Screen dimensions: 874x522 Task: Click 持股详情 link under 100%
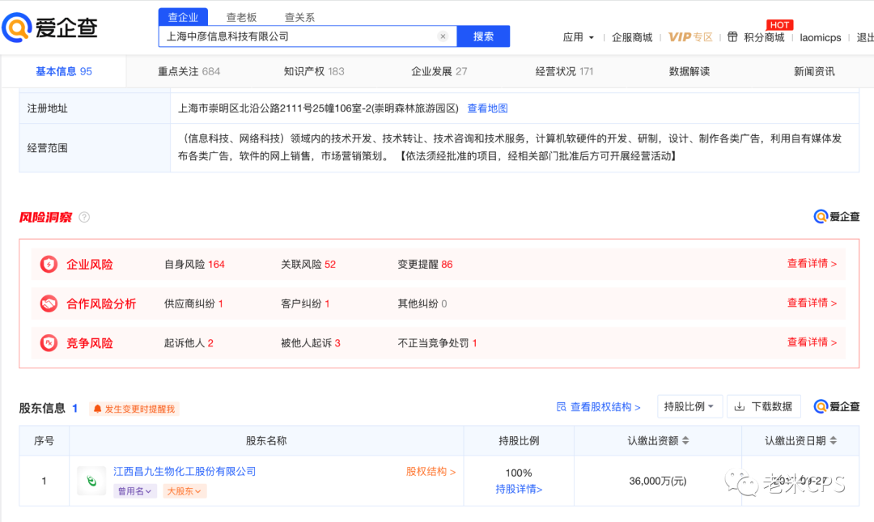[519, 489]
